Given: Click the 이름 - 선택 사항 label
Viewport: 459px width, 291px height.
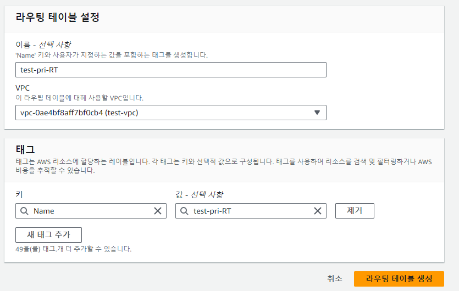Looking at the screenshot, I should point(43,44).
